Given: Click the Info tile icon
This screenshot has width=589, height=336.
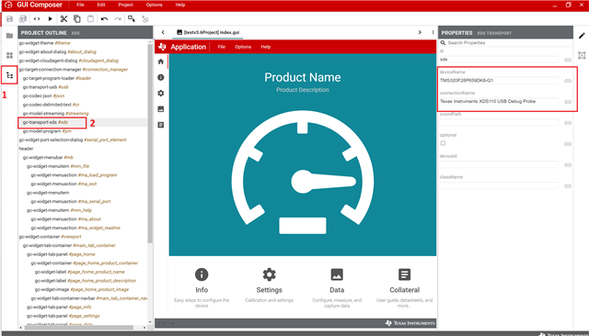Looking at the screenshot, I should pyautogui.click(x=202, y=274).
